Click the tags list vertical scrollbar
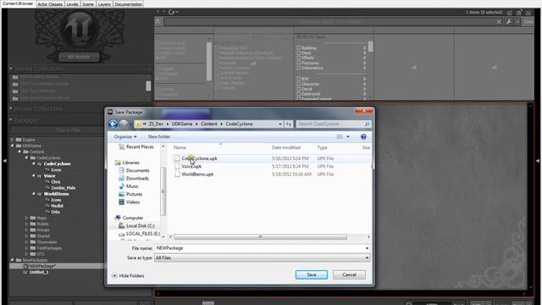Viewport: 542px width, 305px height. 370,47
